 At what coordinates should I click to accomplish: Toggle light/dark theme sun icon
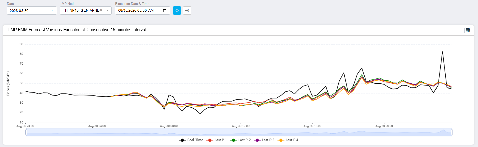187,10
